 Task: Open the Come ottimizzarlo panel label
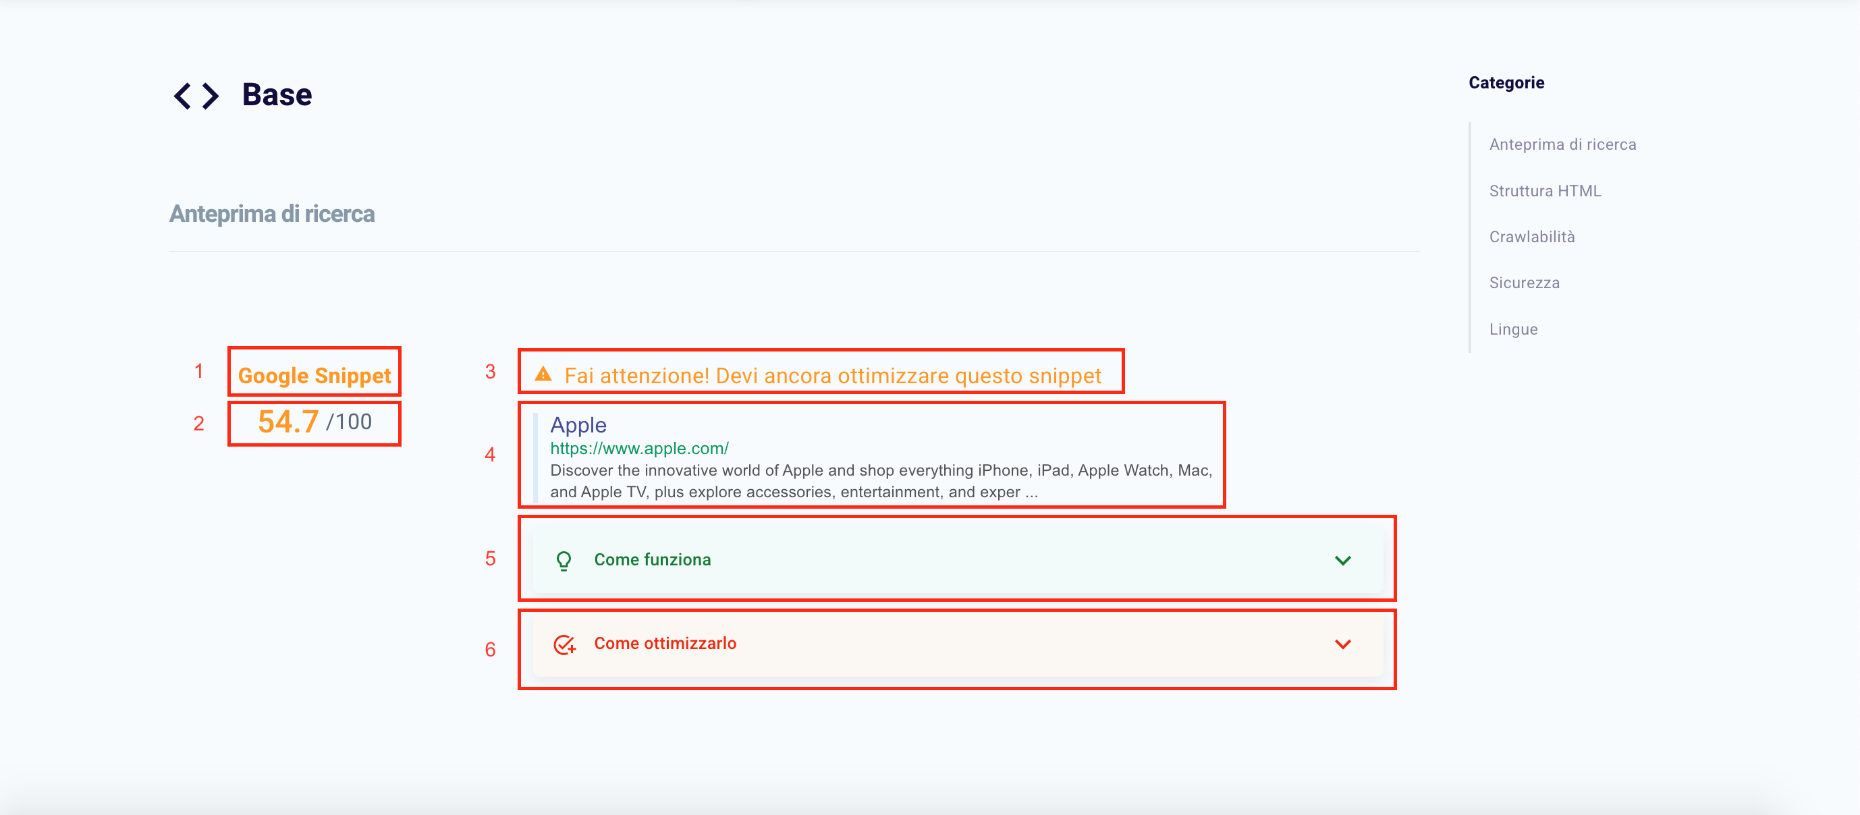665,644
